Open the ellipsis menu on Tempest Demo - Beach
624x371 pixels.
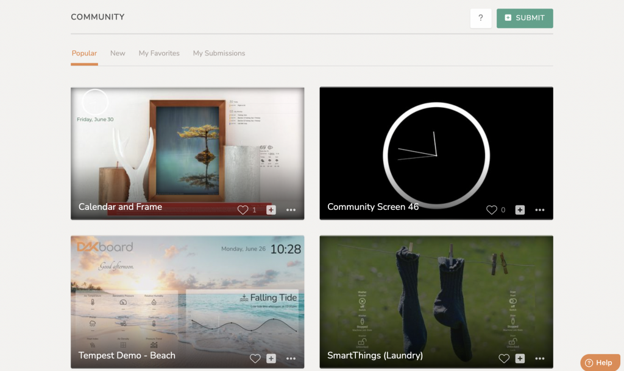(x=291, y=358)
